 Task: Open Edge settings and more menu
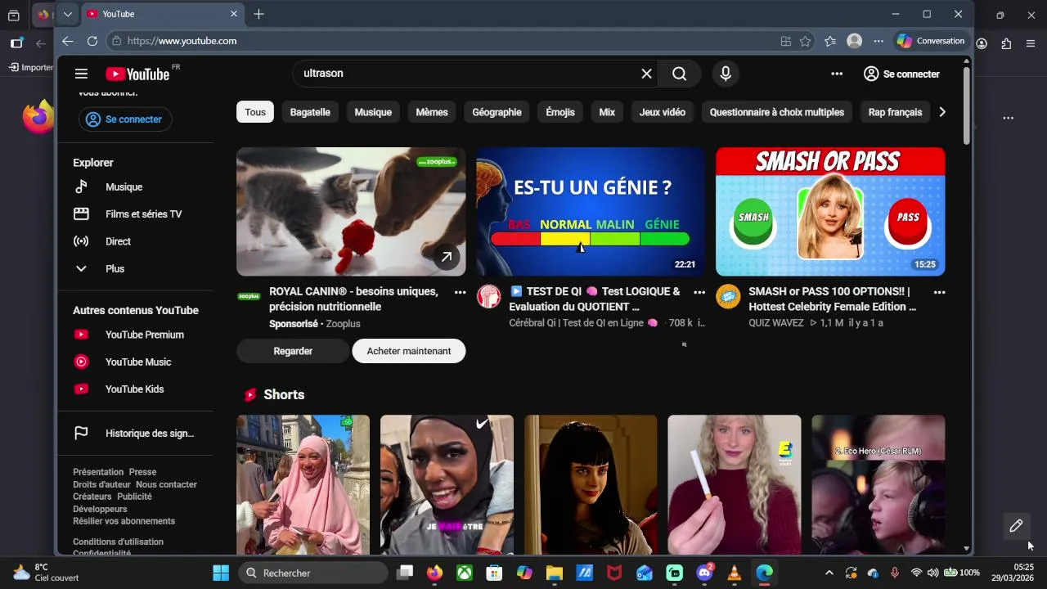[878, 41]
